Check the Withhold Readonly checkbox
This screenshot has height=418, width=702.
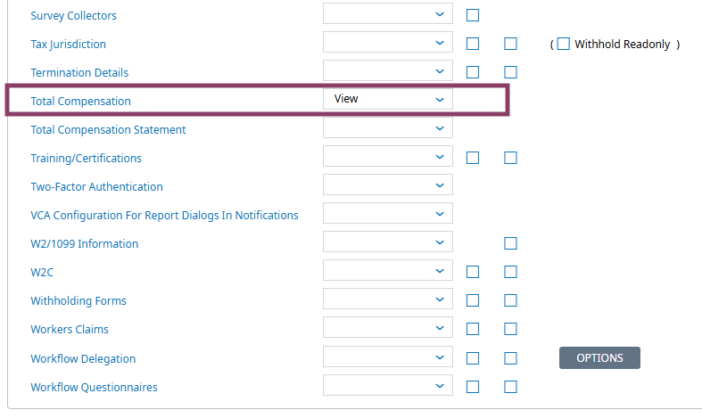coord(563,44)
